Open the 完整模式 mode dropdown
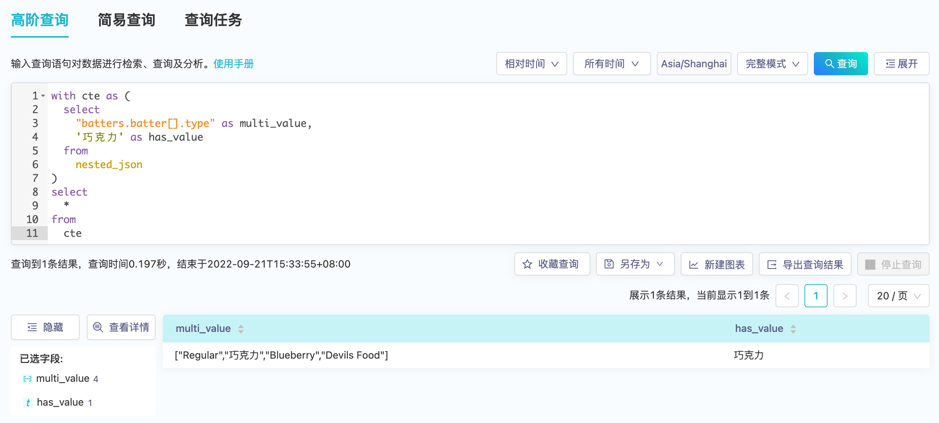 tap(772, 64)
